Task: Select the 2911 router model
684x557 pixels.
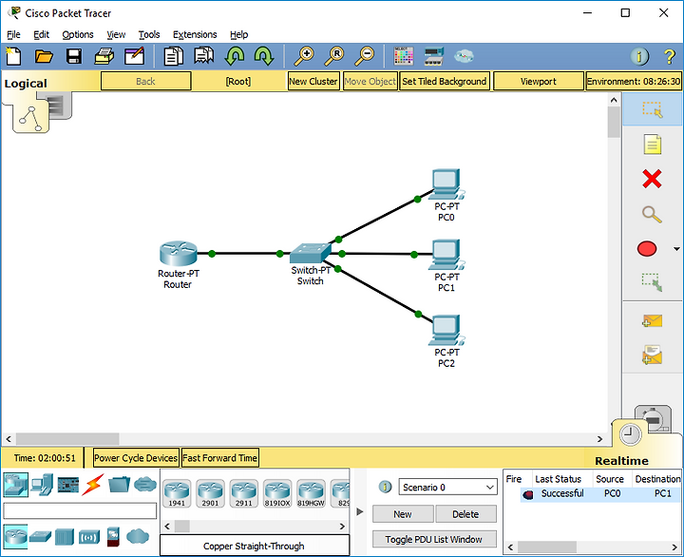Action: coord(244,493)
